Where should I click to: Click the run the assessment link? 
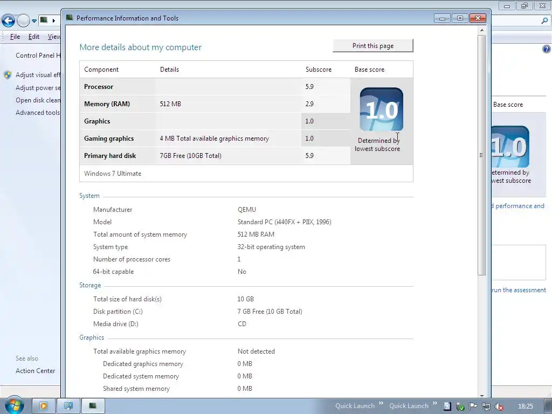[519, 290]
